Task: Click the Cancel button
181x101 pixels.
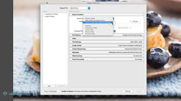Action: tap(128, 91)
